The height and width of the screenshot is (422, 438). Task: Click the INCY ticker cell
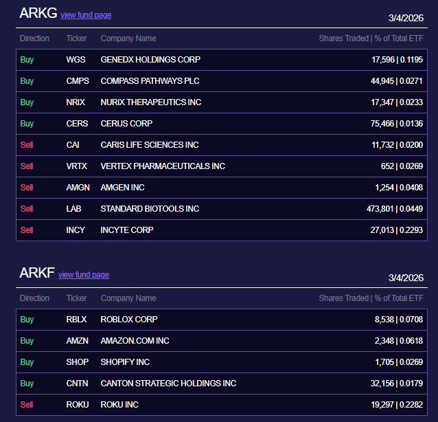click(76, 230)
